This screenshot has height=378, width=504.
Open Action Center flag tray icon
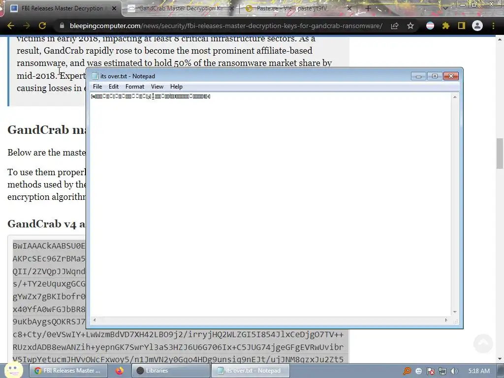430,371
